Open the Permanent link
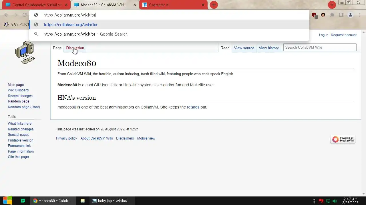The image size is (366, 205). 19,146
